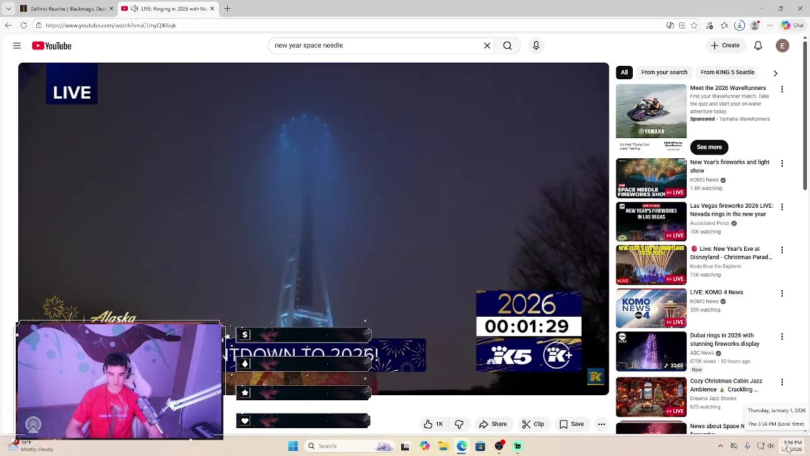The height and width of the screenshot is (456, 810).
Task: Share the live video
Action: pos(493,424)
